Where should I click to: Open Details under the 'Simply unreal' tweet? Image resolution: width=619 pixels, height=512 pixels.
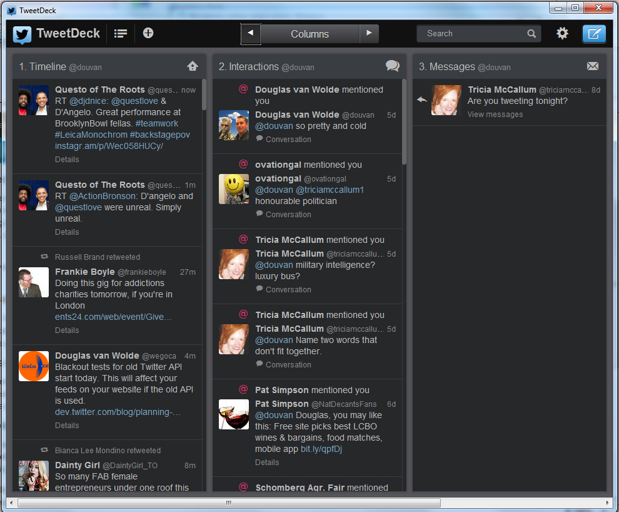pos(67,232)
